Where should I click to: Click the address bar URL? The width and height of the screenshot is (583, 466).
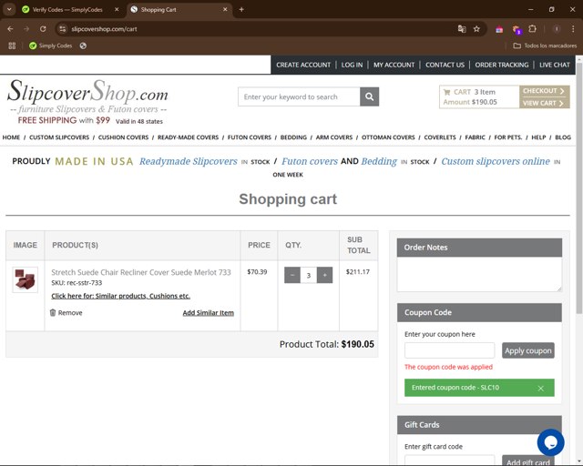[x=104, y=29]
